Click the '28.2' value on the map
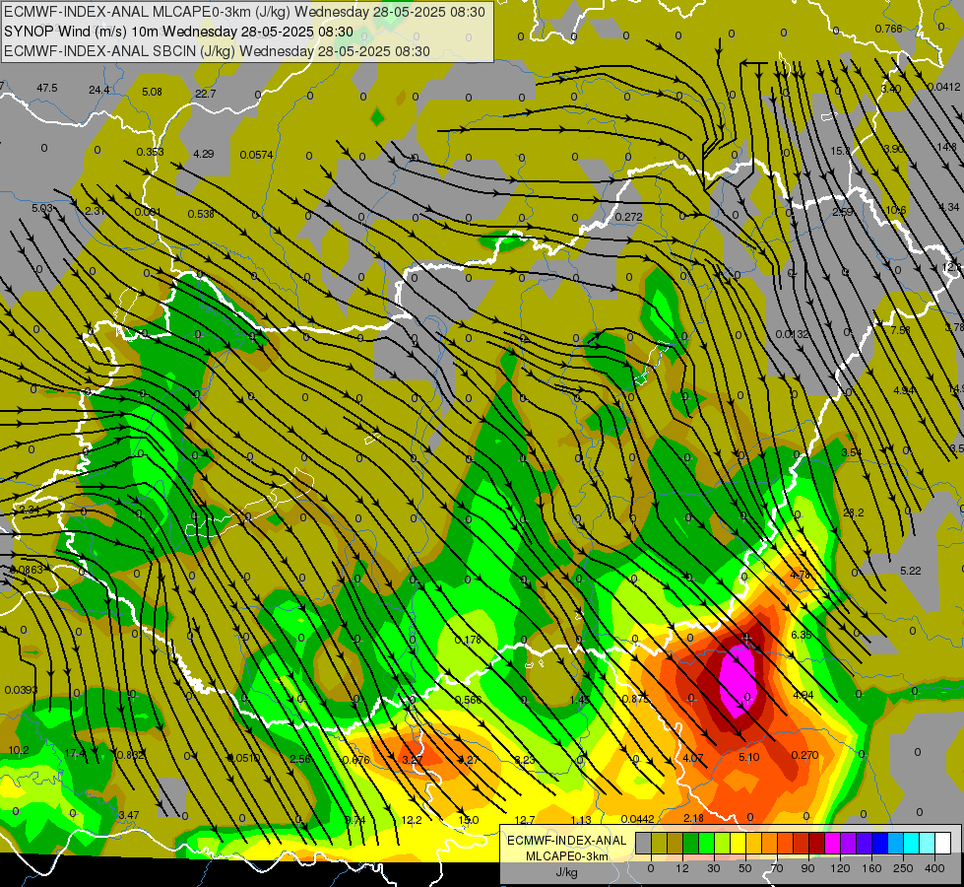964x887 pixels. click(854, 512)
